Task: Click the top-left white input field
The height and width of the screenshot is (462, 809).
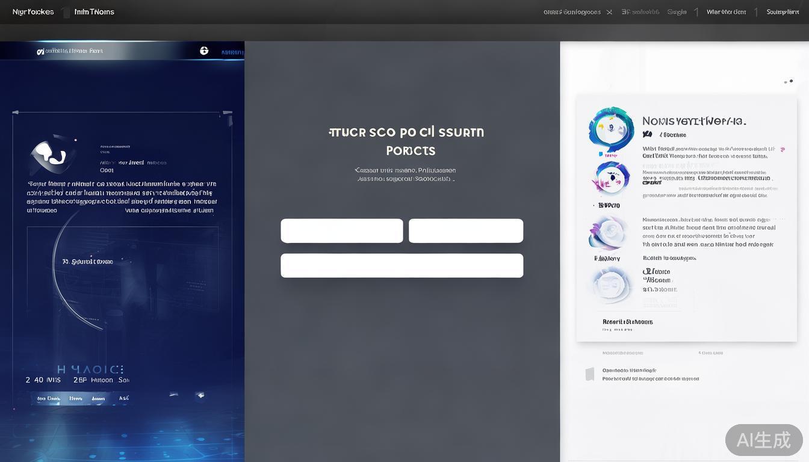Action: click(341, 231)
